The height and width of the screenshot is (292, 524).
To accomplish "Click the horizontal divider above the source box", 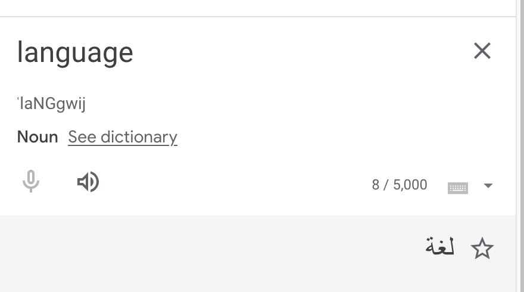I will pos(258,16).
